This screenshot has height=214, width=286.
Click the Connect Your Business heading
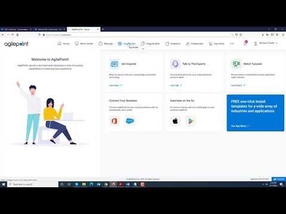pyautogui.click(x=123, y=100)
